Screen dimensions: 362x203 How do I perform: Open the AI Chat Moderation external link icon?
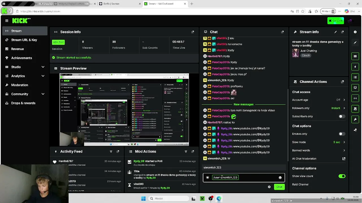click(344, 158)
